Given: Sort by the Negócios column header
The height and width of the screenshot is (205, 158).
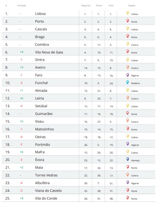Looking at the screenshot, I should tap(86, 5).
